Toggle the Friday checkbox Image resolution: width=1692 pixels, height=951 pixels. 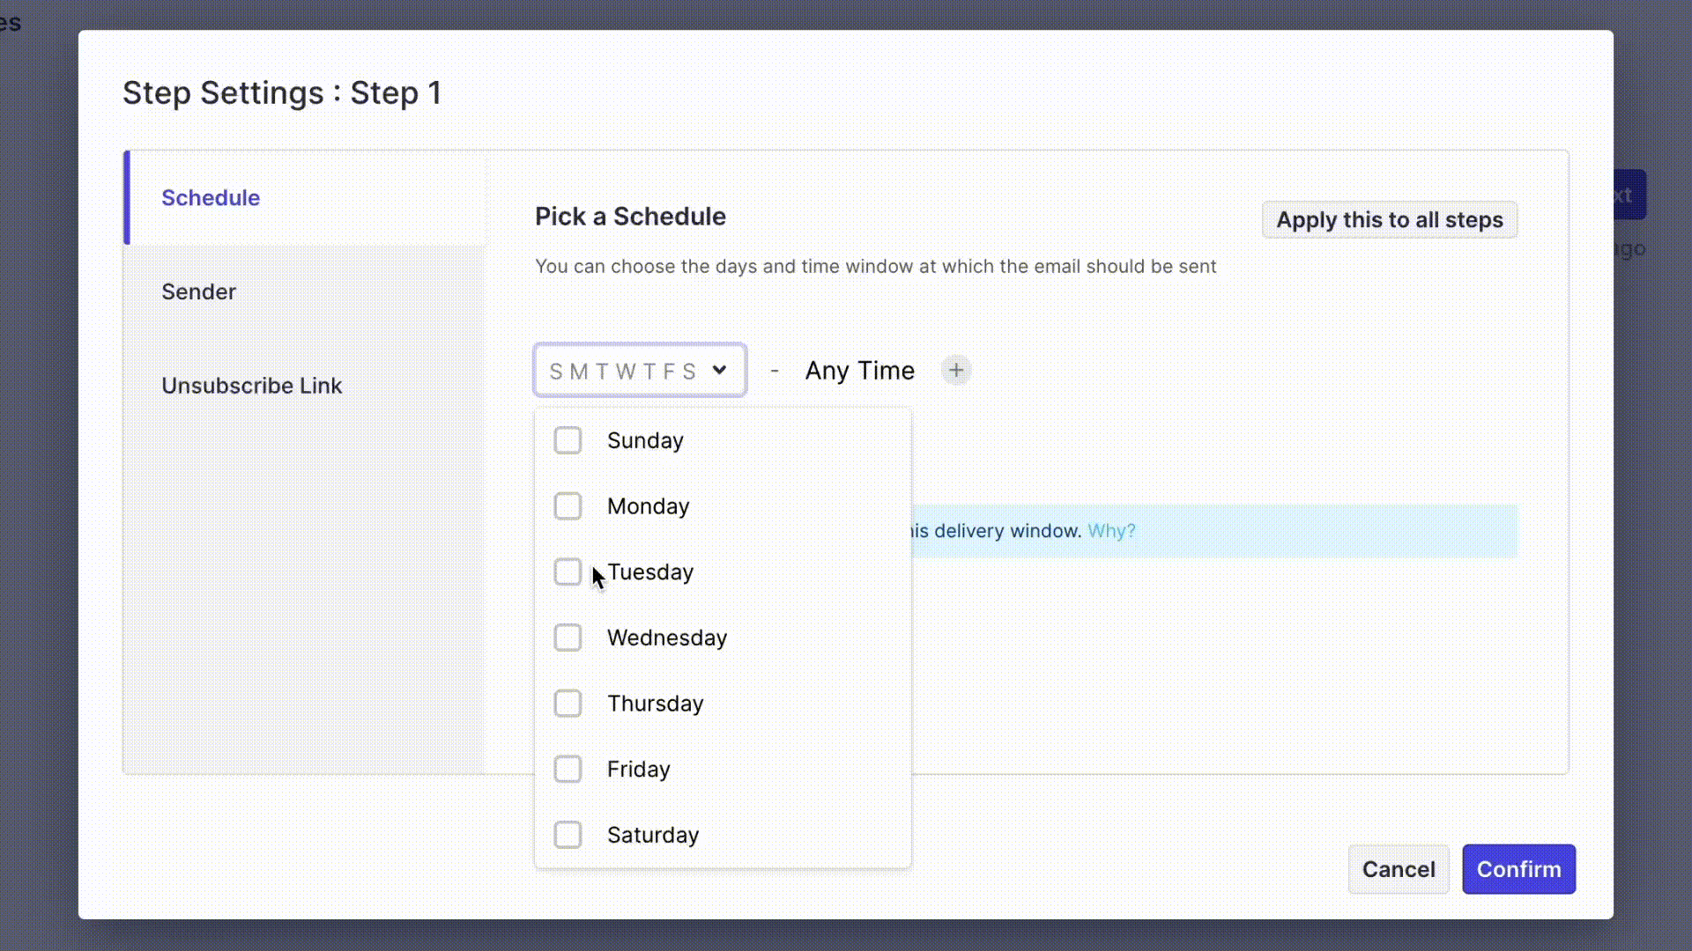[x=568, y=769]
